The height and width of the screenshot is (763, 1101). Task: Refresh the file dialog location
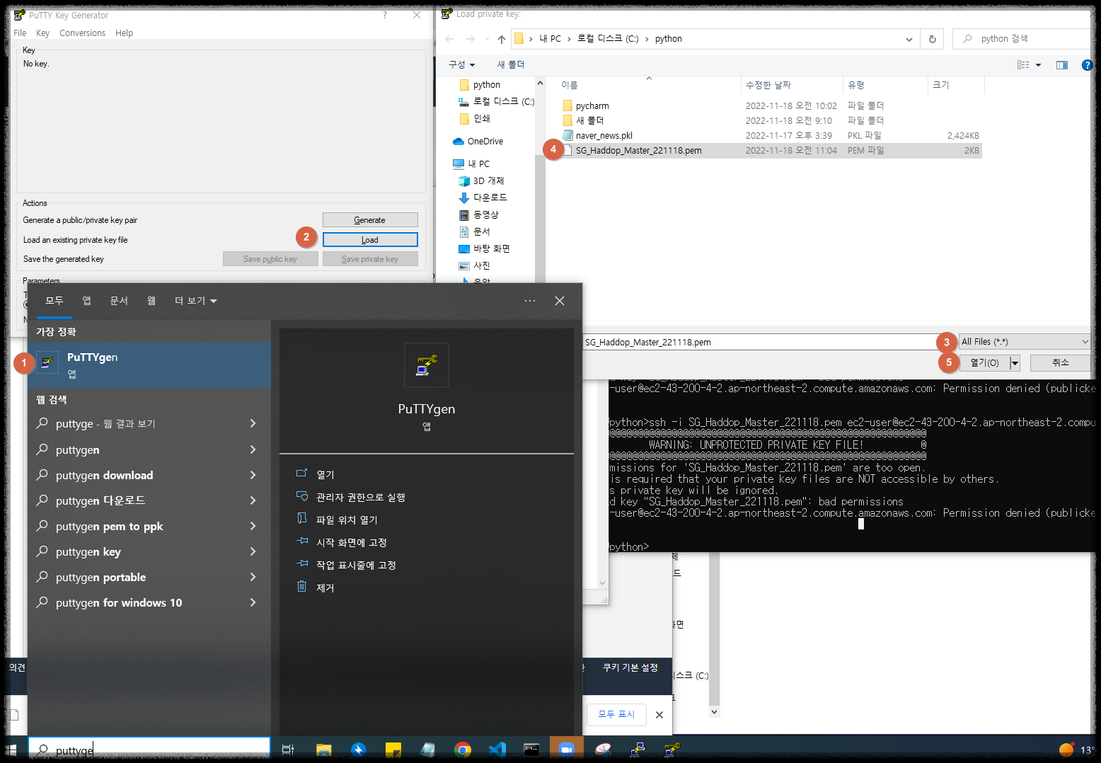point(932,39)
